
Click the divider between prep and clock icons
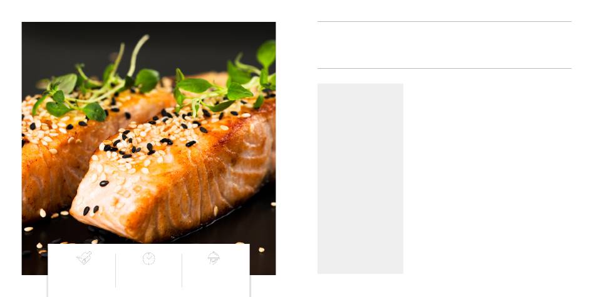(x=115, y=271)
